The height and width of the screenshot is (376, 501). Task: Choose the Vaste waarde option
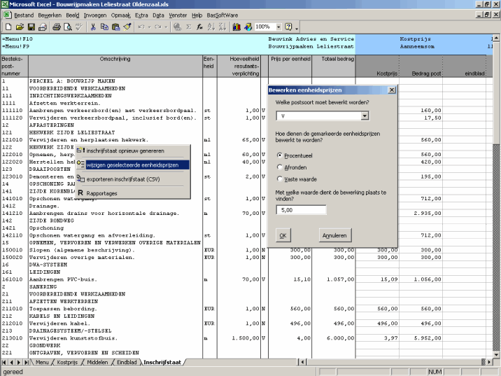281,179
